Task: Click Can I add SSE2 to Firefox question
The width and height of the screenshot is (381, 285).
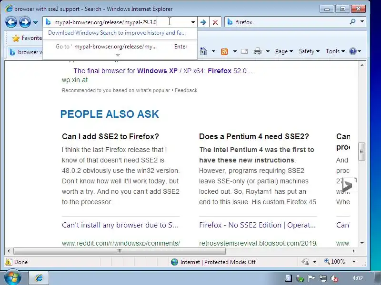Action: click(110, 136)
